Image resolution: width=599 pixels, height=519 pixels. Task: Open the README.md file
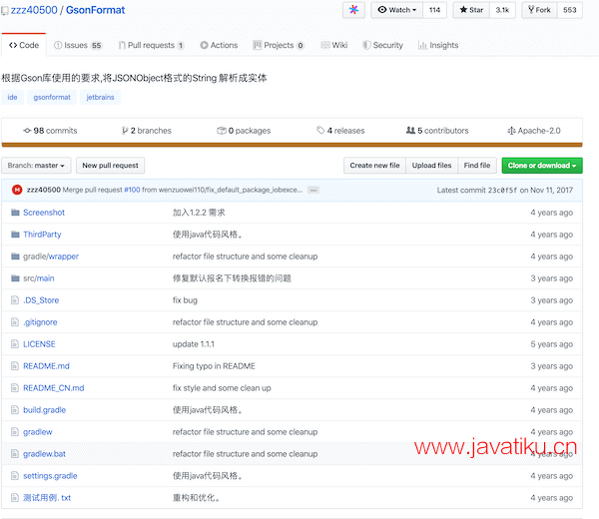[46, 366]
